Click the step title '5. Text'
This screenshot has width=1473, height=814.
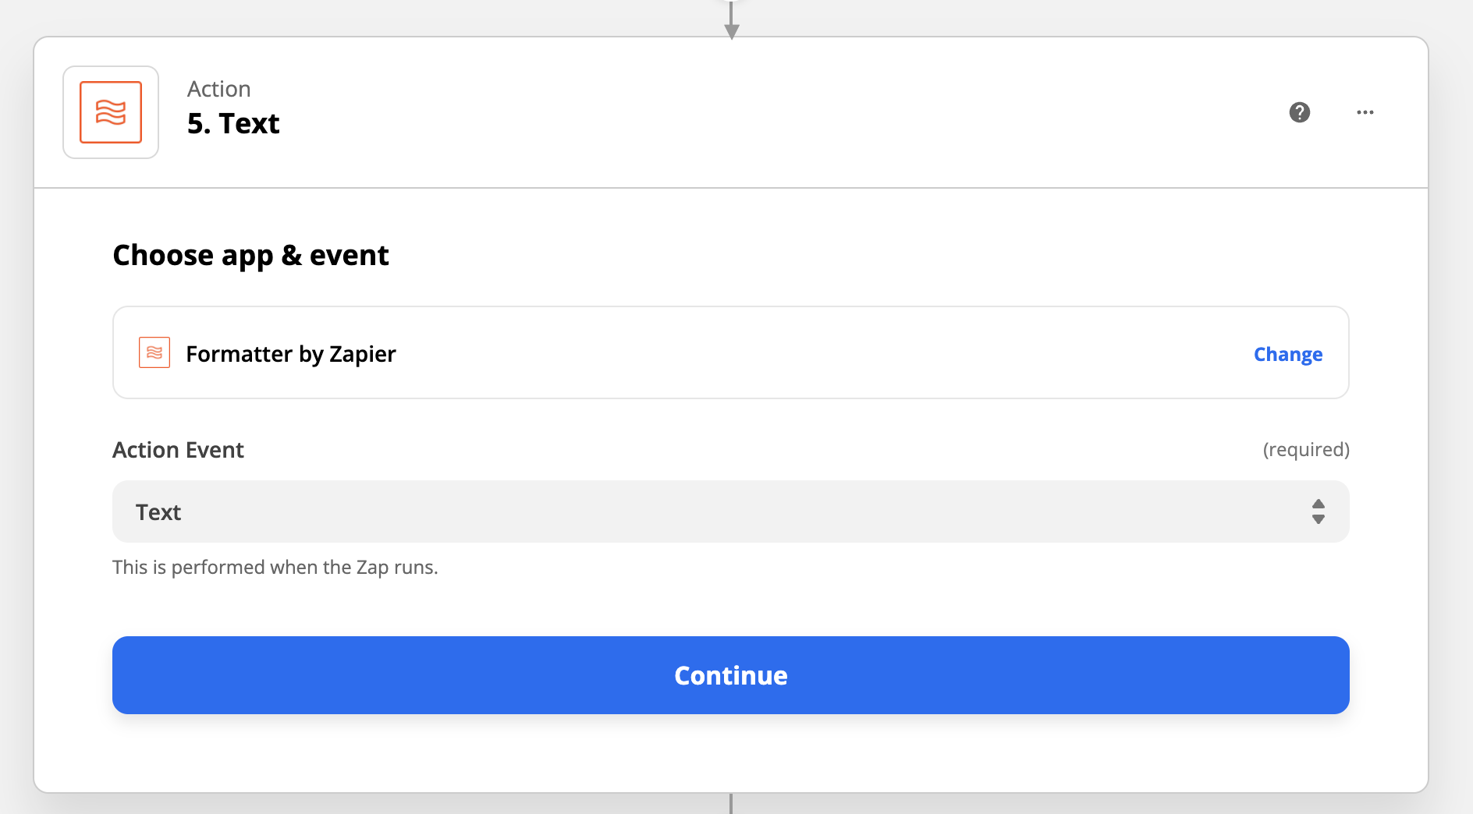click(x=233, y=123)
